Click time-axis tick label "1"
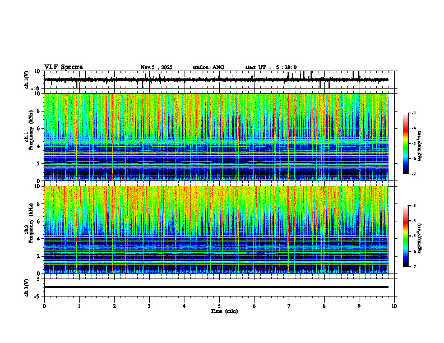Viewport: 444px width, 343px height. click(x=79, y=306)
